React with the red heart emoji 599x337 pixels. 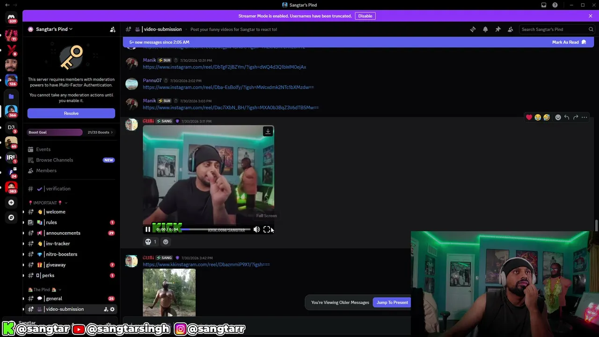pyautogui.click(x=529, y=117)
